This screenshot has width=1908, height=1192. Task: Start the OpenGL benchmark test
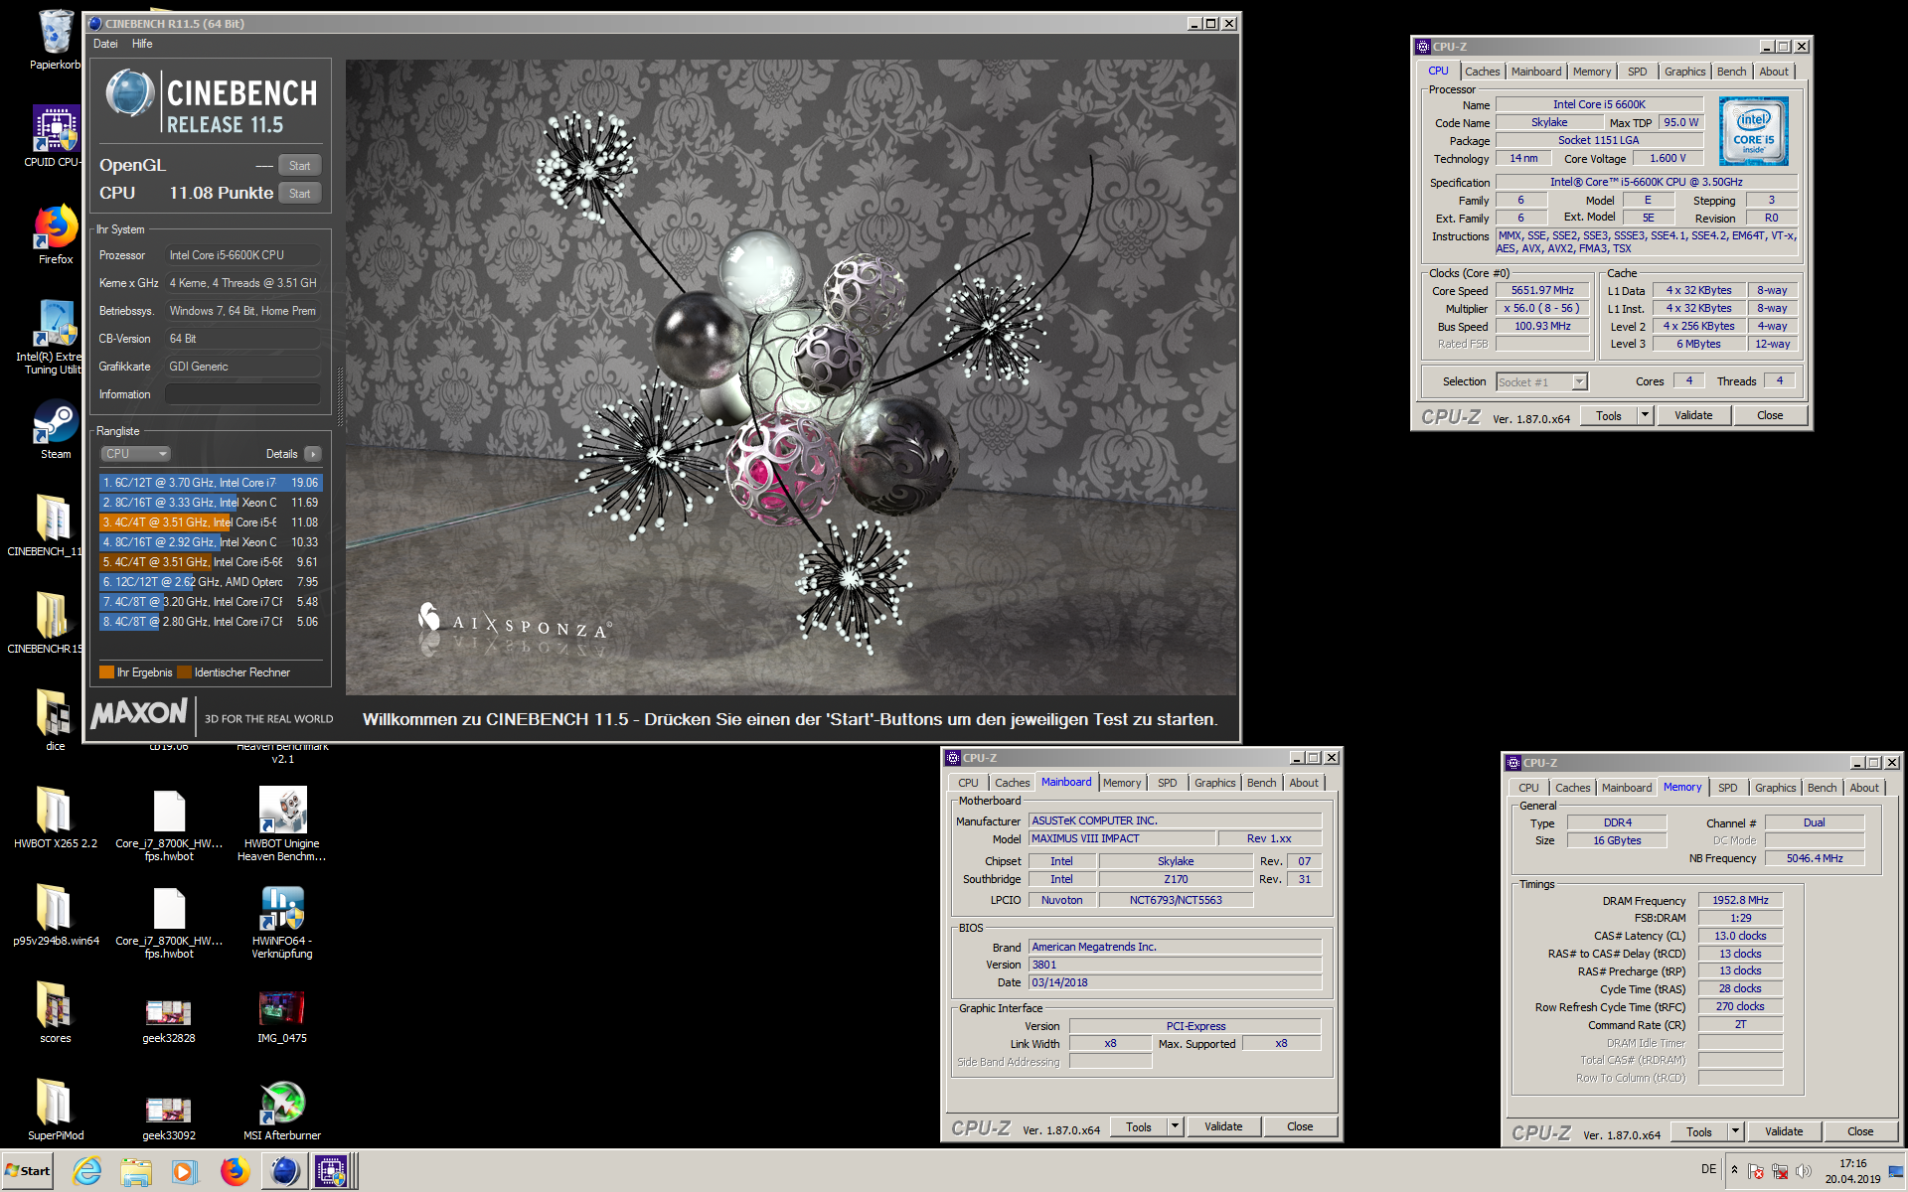(x=300, y=166)
